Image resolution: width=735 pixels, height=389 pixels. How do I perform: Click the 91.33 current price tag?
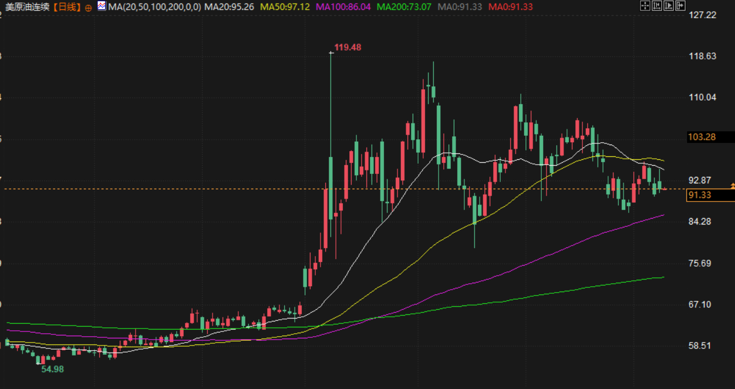click(x=710, y=195)
